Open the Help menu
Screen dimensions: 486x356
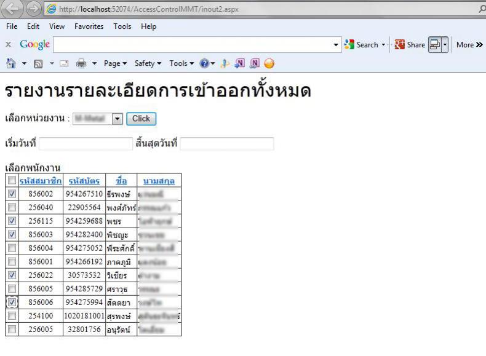click(148, 26)
